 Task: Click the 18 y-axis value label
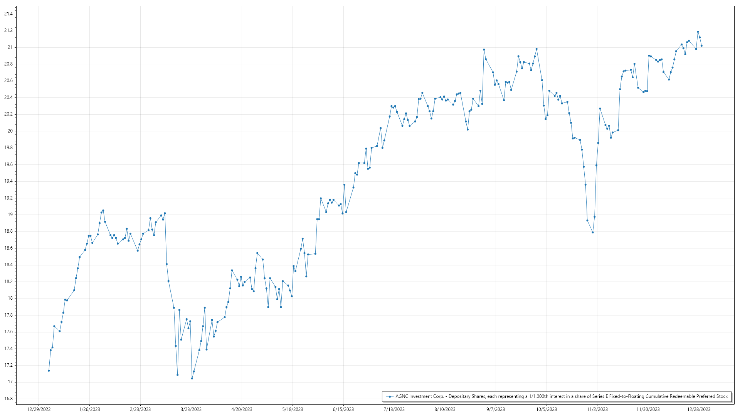coord(10,298)
